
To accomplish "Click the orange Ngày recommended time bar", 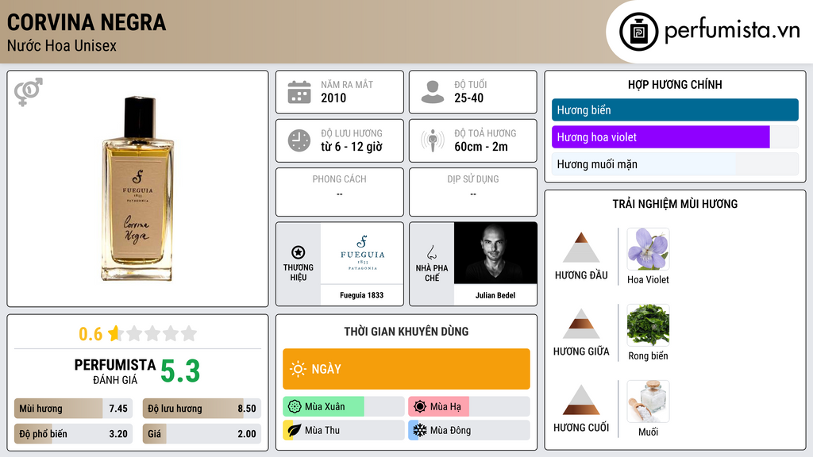I will (x=406, y=369).
